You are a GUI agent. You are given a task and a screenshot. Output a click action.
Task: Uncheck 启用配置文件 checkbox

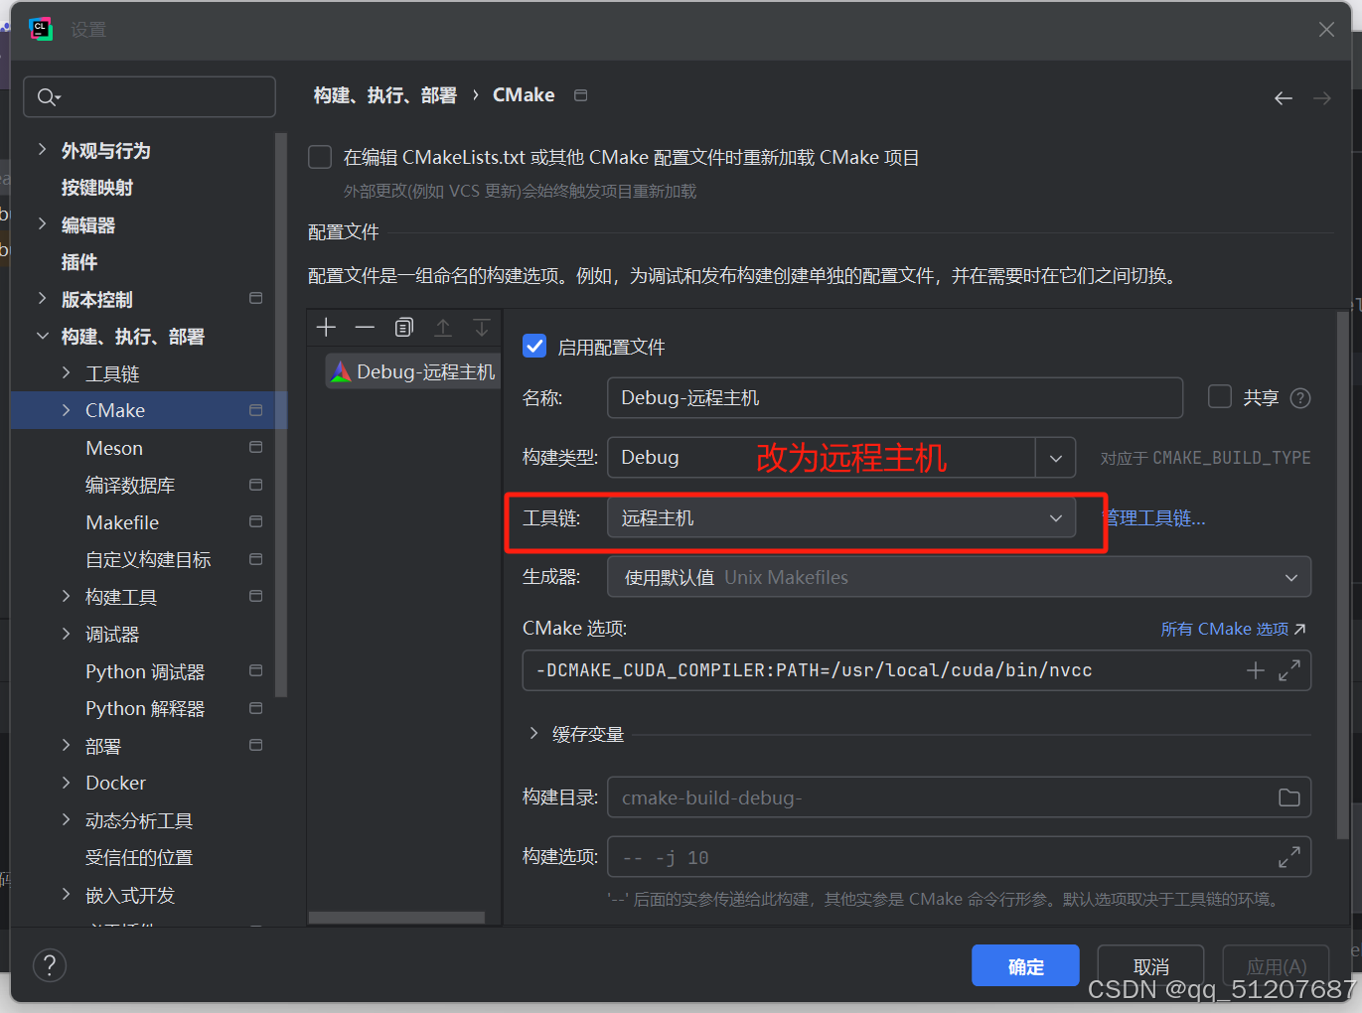[x=534, y=346]
